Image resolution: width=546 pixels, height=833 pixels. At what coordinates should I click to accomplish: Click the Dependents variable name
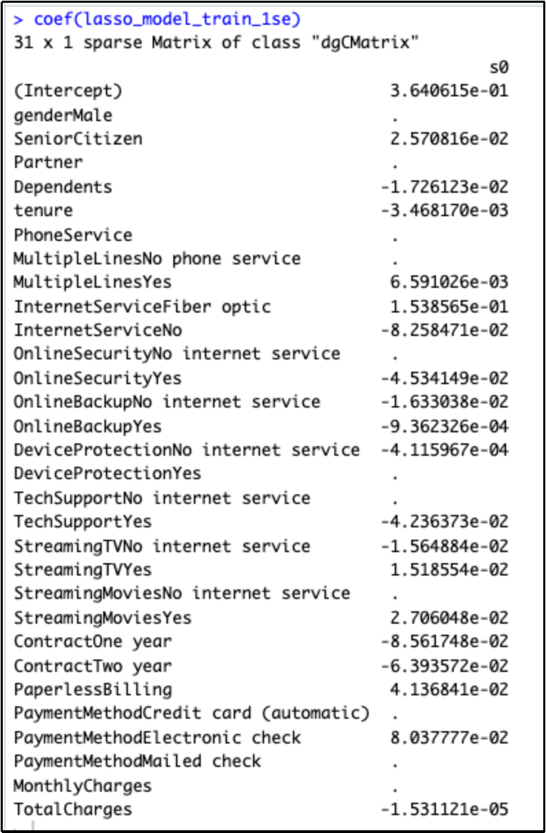click(63, 187)
